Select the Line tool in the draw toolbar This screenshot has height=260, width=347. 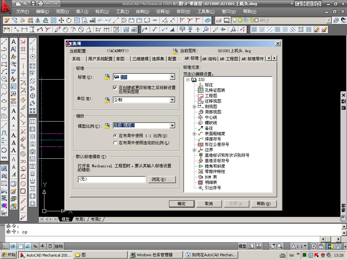tap(4, 42)
